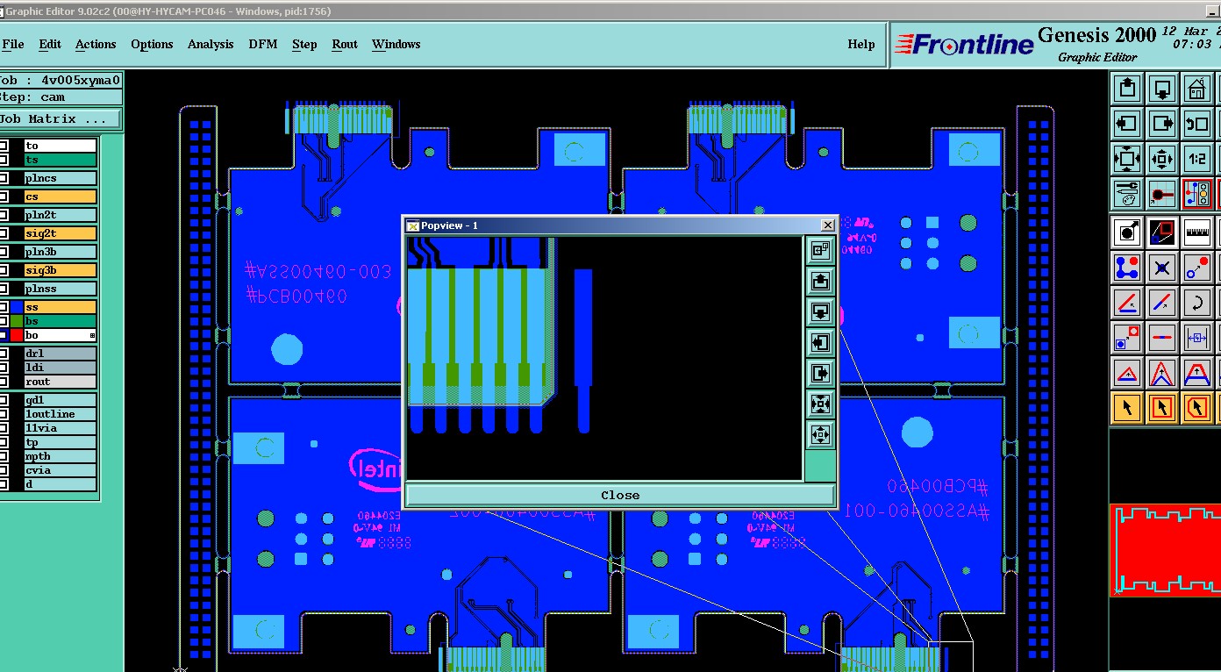This screenshot has width=1221, height=672.
Task: Click the blue color swatch of layer ss
Action: pyautogui.click(x=16, y=307)
